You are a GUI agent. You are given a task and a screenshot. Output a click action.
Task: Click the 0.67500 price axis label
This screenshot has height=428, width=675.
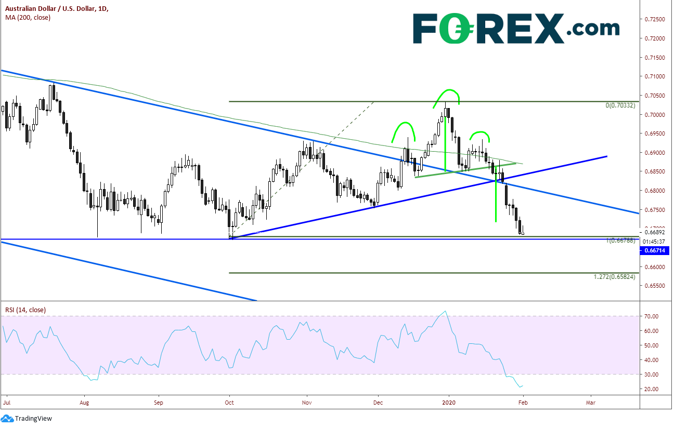(655, 210)
